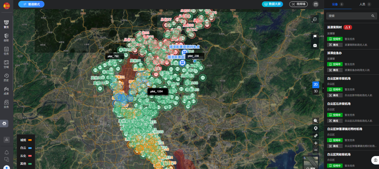The image size is (379, 169).
Task: Open the map layer thumbnail switcher
Action: pyautogui.click(x=310, y=163)
